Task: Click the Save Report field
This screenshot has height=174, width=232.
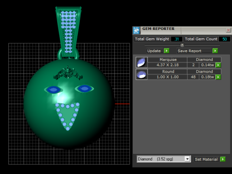Action: pyautogui.click(x=194, y=51)
